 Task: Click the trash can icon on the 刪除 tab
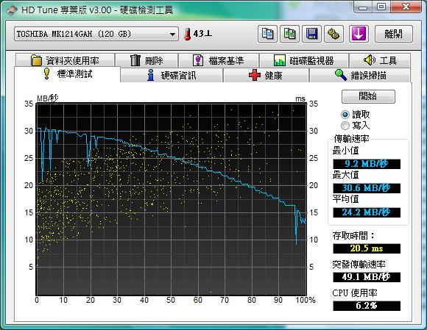(135, 60)
